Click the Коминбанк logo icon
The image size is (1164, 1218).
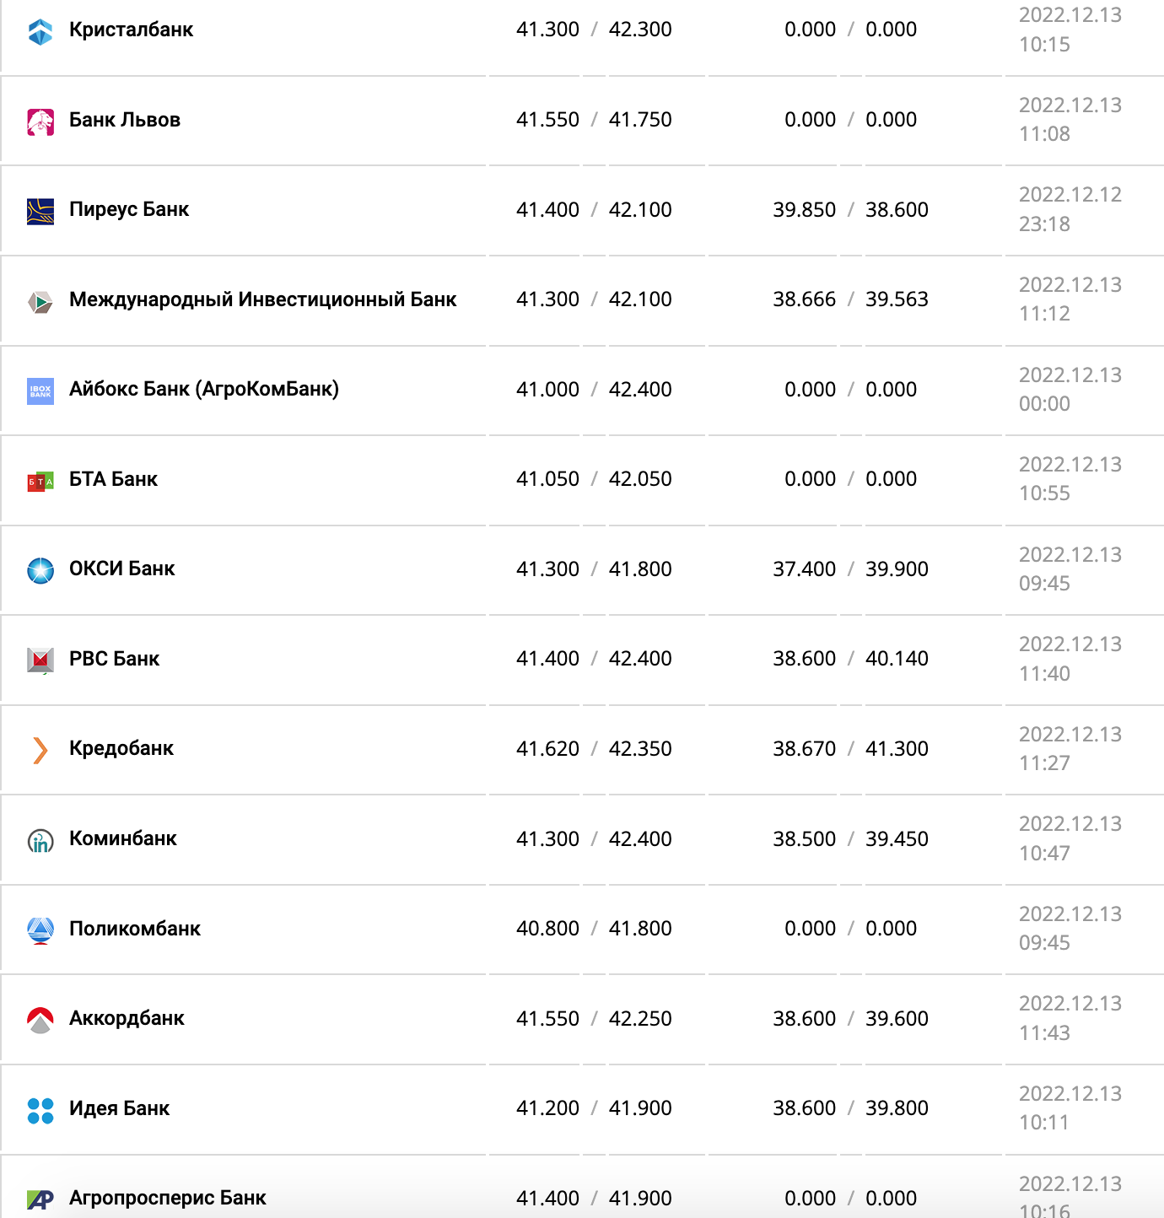(40, 841)
